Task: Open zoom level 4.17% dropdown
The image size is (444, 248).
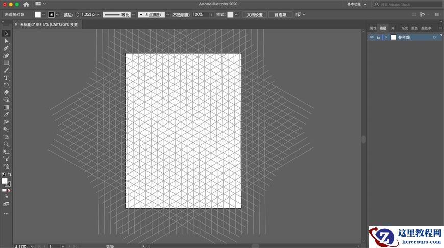Action: click(32, 246)
